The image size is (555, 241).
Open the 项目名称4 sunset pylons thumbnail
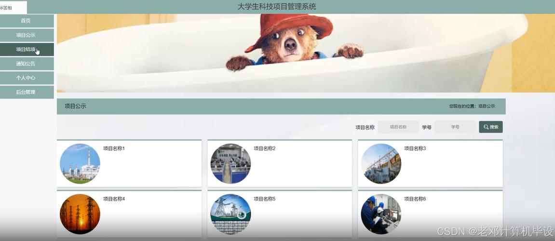pos(80,214)
